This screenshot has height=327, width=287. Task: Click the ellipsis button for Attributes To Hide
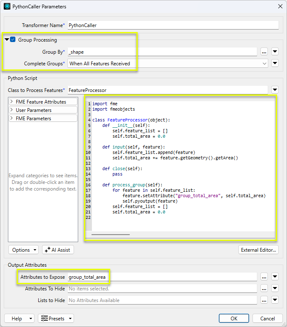pyautogui.click(x=264, y=289)
